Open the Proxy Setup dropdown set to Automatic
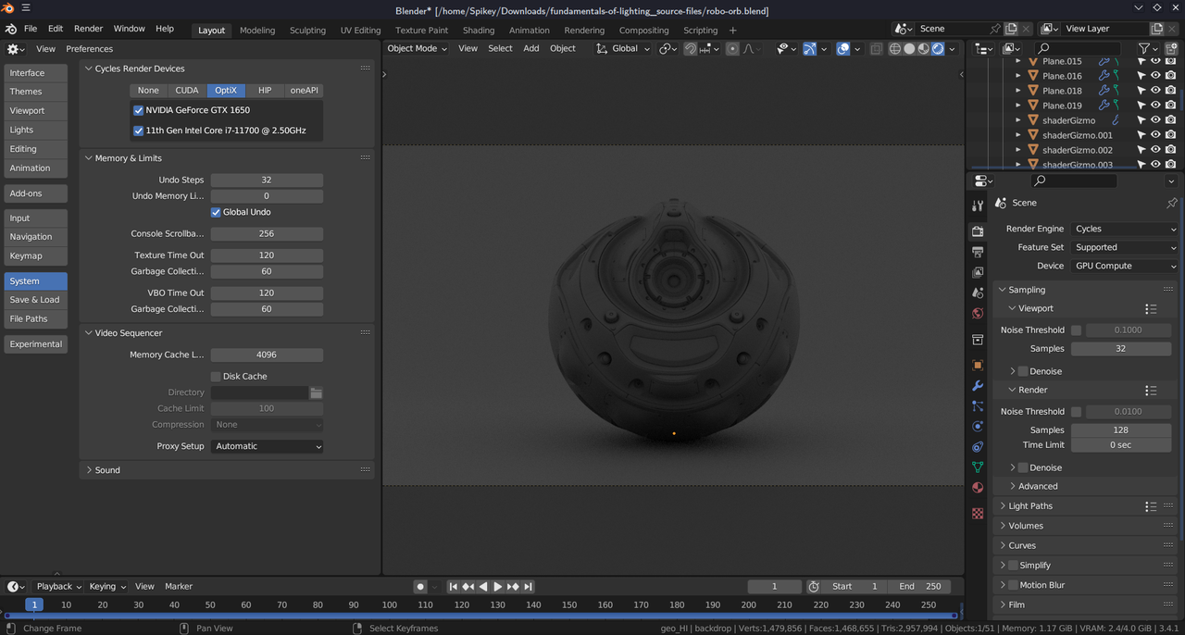Image resolution: width=1185 pixels, height=635 pixels. click(x=268, y=446)
